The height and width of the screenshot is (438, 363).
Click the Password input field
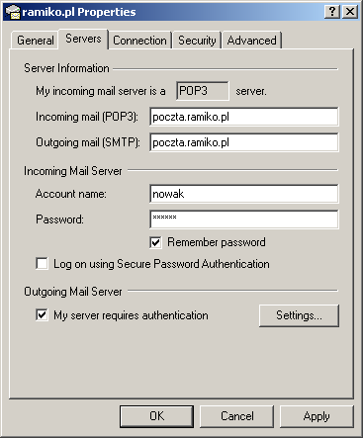(244, 219)
